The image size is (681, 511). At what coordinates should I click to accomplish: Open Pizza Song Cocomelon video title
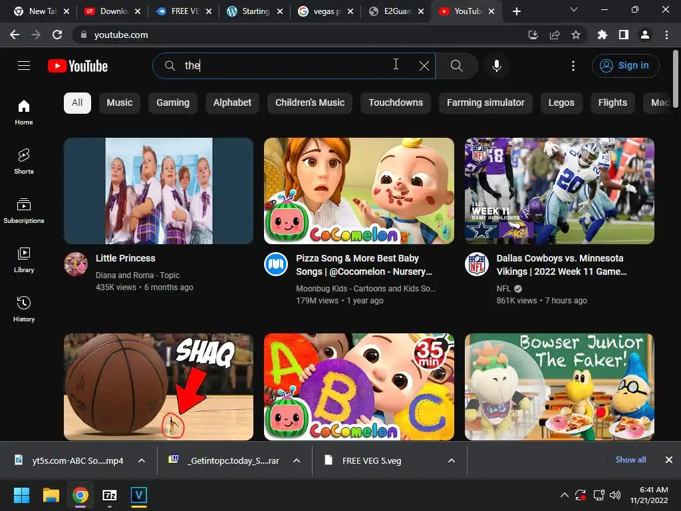pyautogui.click(x=364, y=265)
